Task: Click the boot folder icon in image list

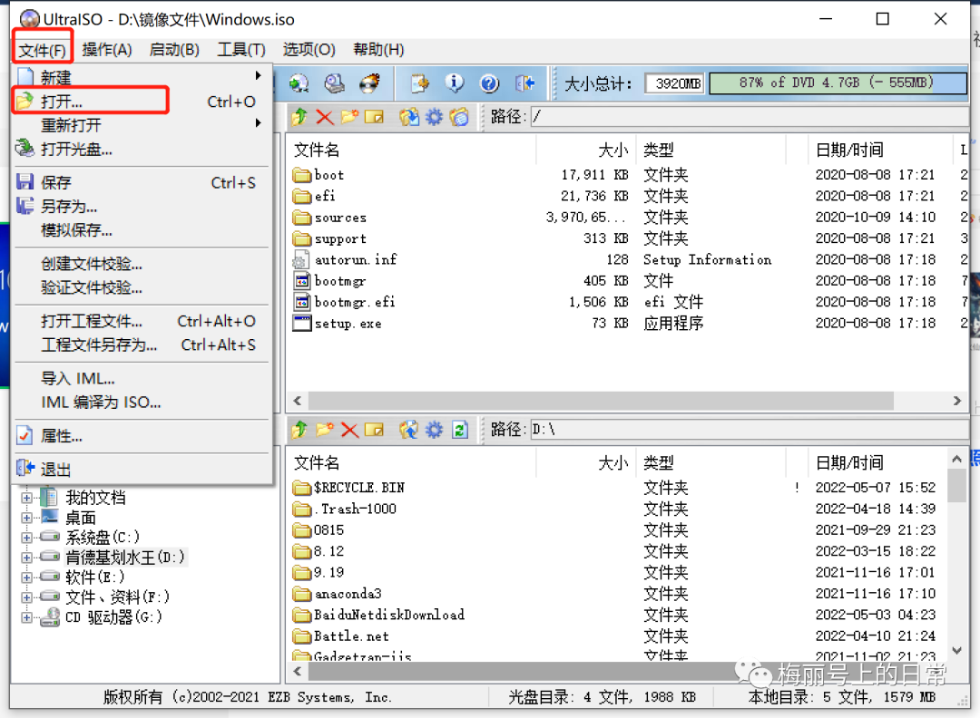Action: (302, 175)
